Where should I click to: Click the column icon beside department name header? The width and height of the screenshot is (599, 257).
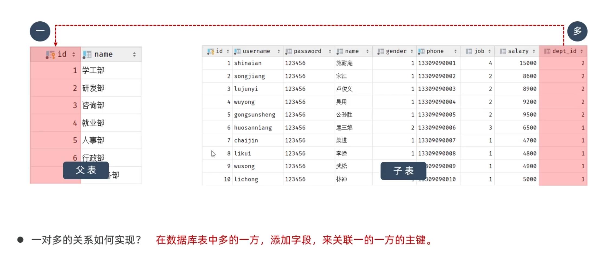87,55
